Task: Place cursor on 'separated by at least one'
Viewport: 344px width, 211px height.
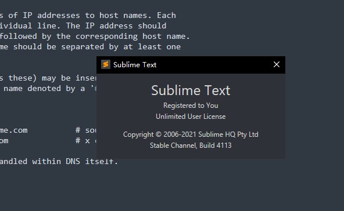Action: [121, 46]
